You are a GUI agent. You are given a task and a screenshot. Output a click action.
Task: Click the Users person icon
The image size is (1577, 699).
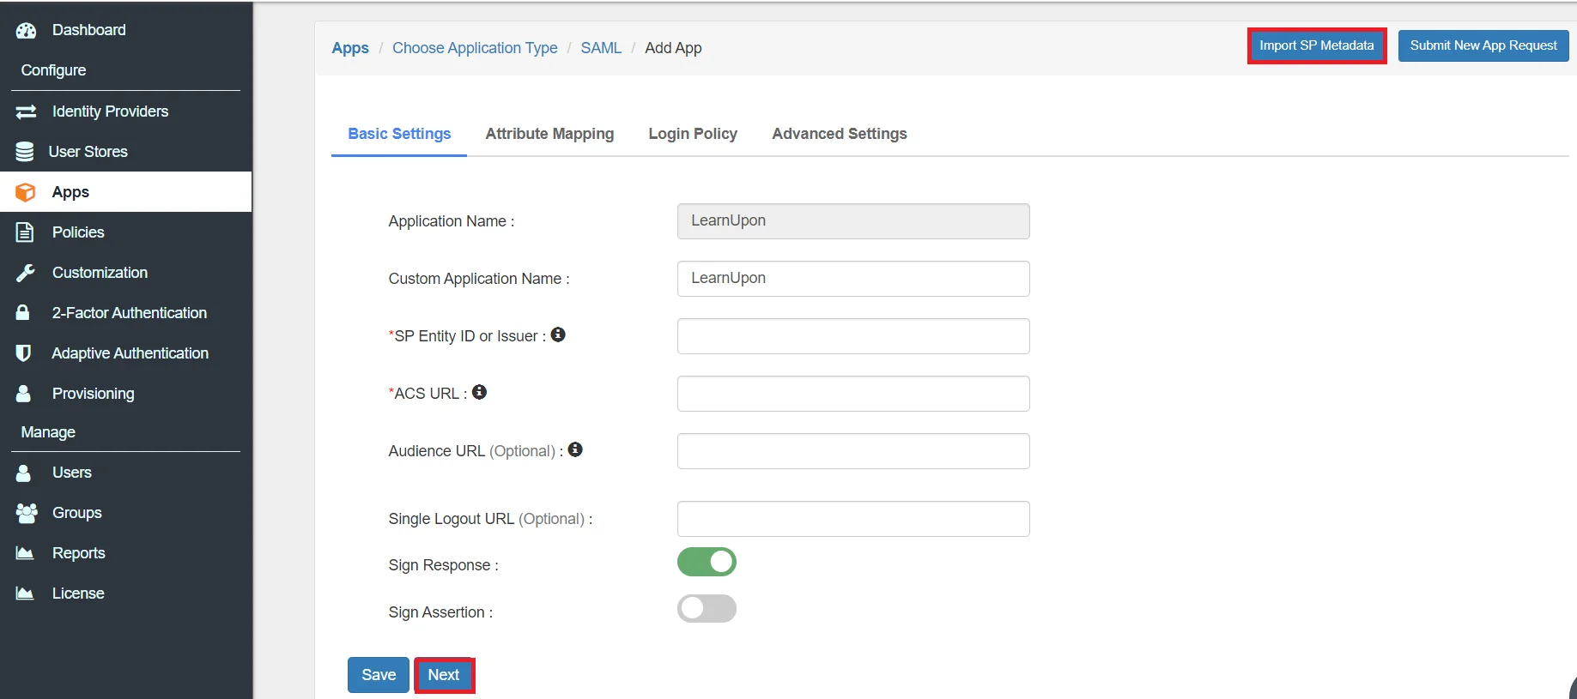(23, 473)
